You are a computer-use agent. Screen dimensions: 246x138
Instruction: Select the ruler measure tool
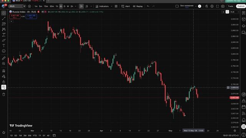(x=4, y=58)
